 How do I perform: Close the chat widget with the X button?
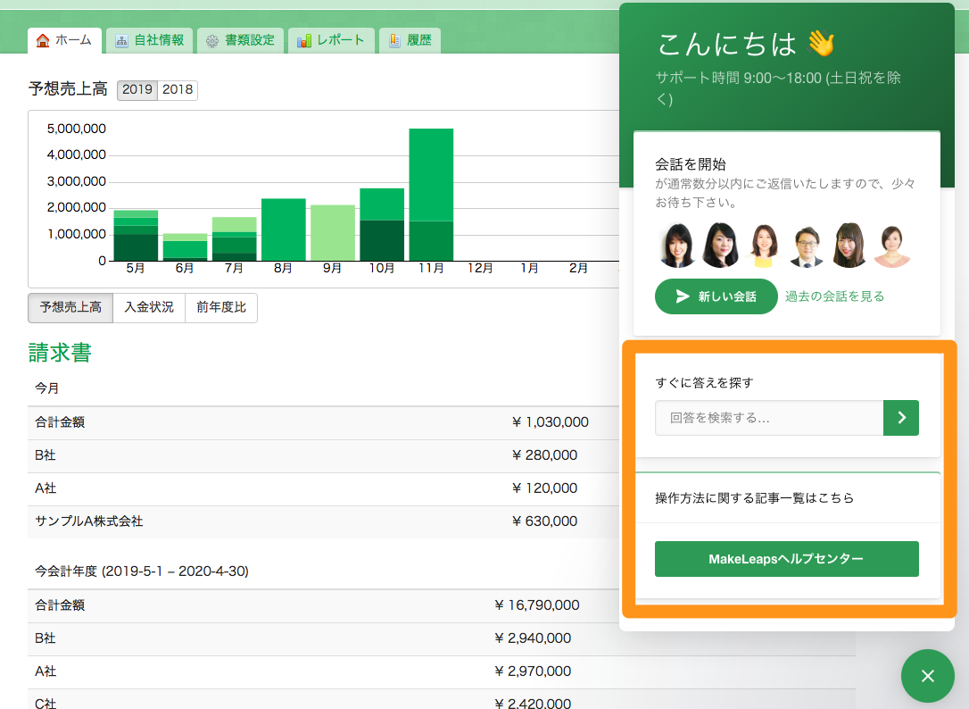[927, 676]
